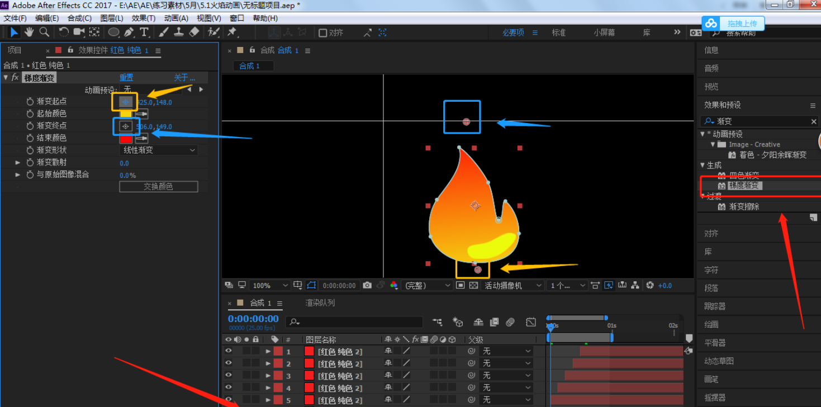Hide layer 5 with its eye icon
Screen dimensions: 821x407
[228, 400]
